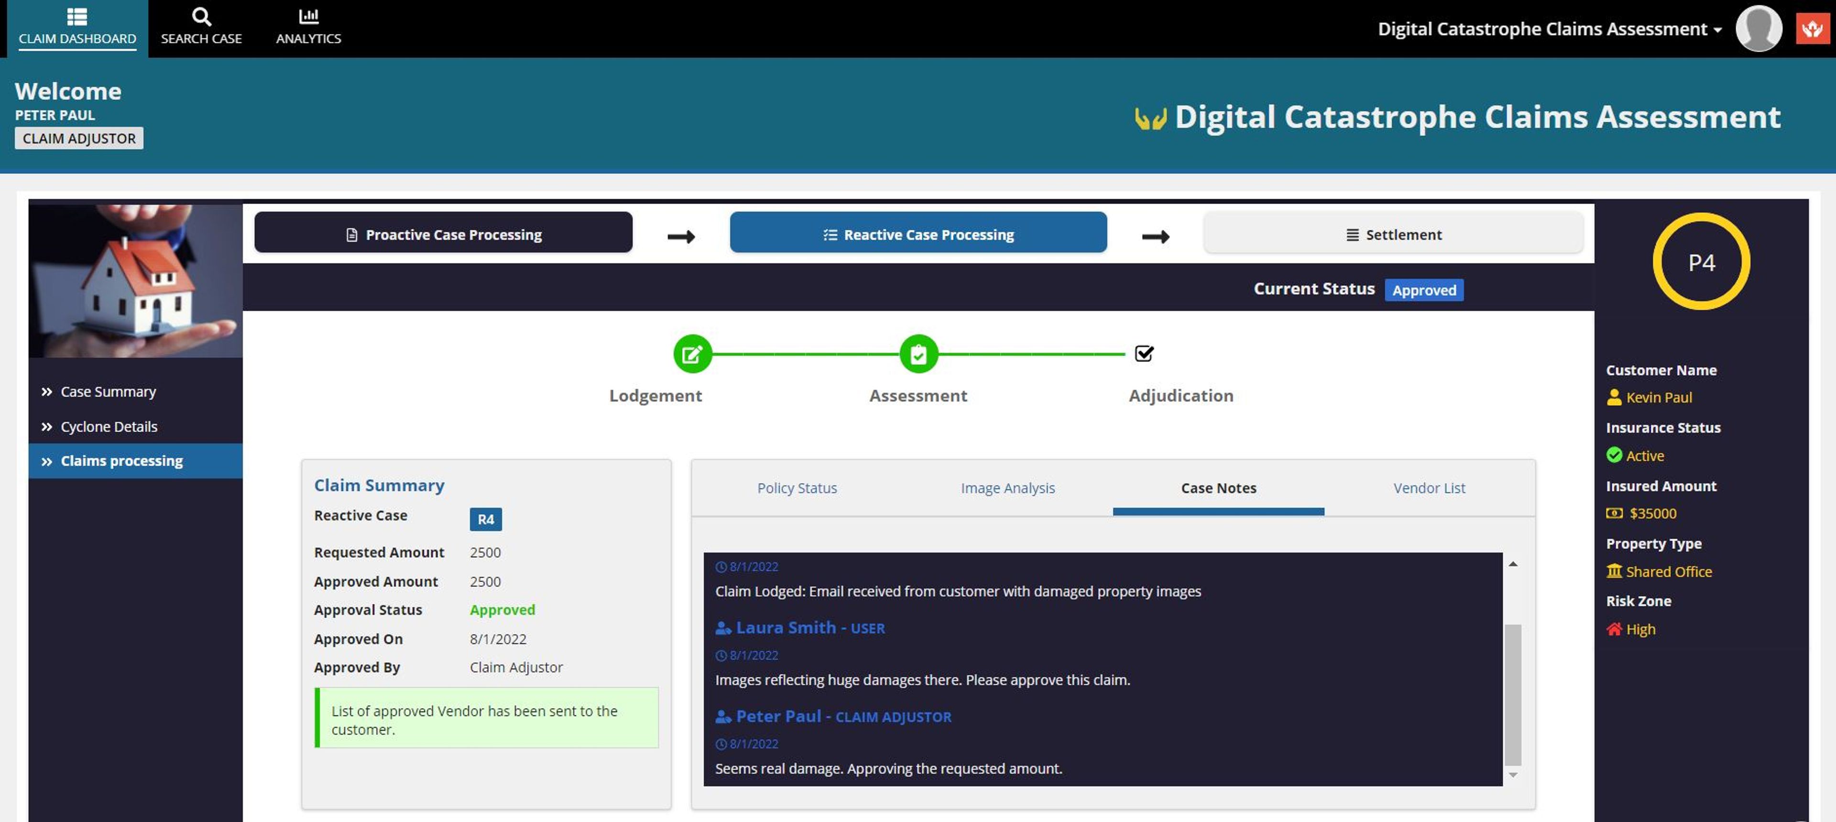Screen dimensions: 1836x822
Task: Click the case notes scrollbar thumb
Action: click(x=1512, y=694)
